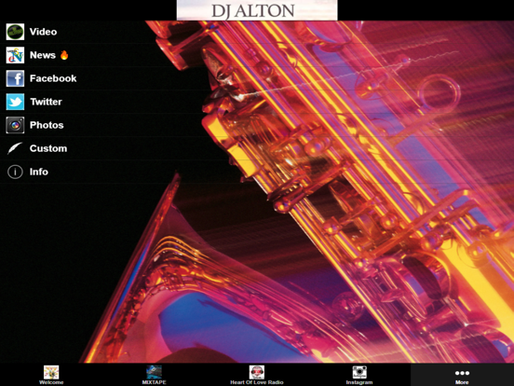Click the flame icon beside News
The height and width of the screenshot is (386, 514).
64,55
